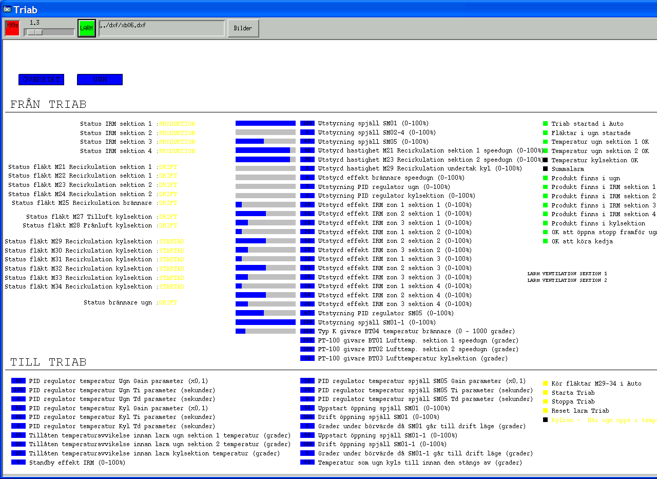Screen dimensions: 657x479
Task: Click label Utstyrd effekt brännare speedugn
Action: [391, 178]
